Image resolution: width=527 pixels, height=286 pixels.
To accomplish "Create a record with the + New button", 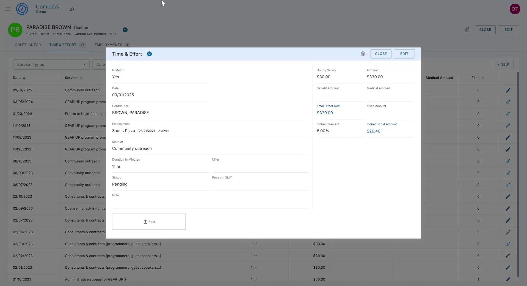I will (x=503, y=65).
